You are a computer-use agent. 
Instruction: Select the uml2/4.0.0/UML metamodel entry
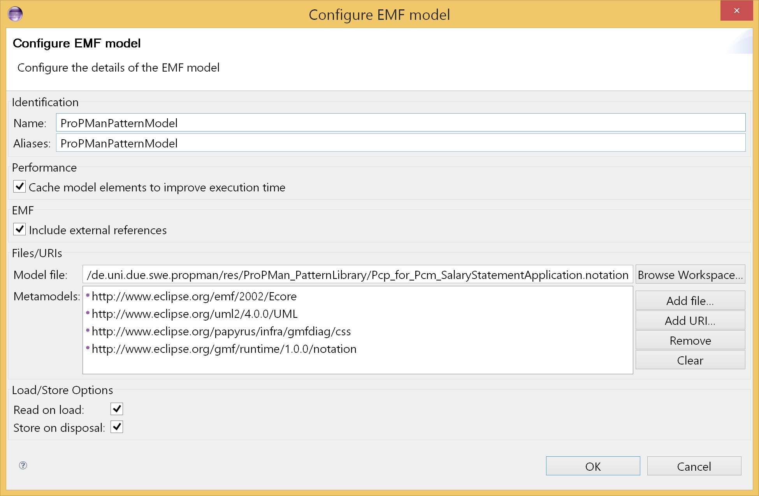195,314
